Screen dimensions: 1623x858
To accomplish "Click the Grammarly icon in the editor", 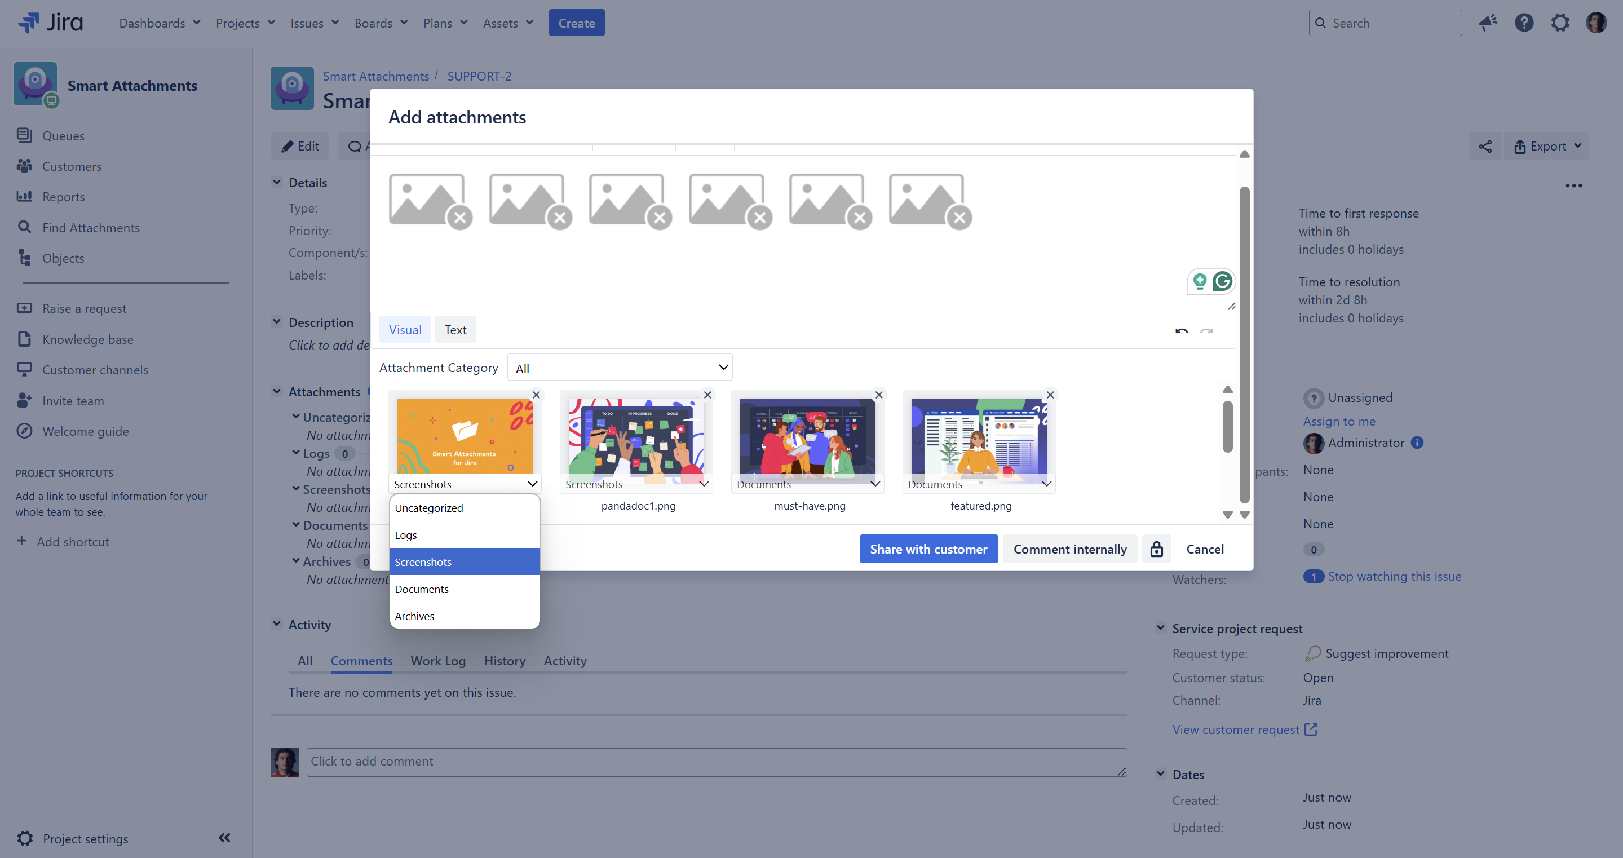I will tap(1222, 281).
